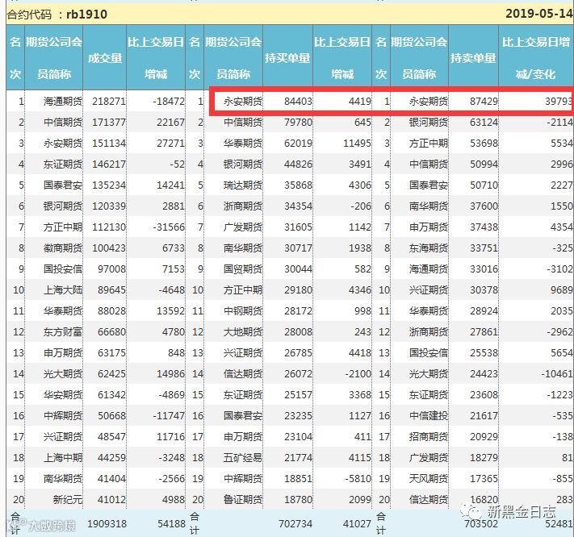Click 国贸期货 company cell
Viewport: 574px width, 537px height.
coord(243,269)
